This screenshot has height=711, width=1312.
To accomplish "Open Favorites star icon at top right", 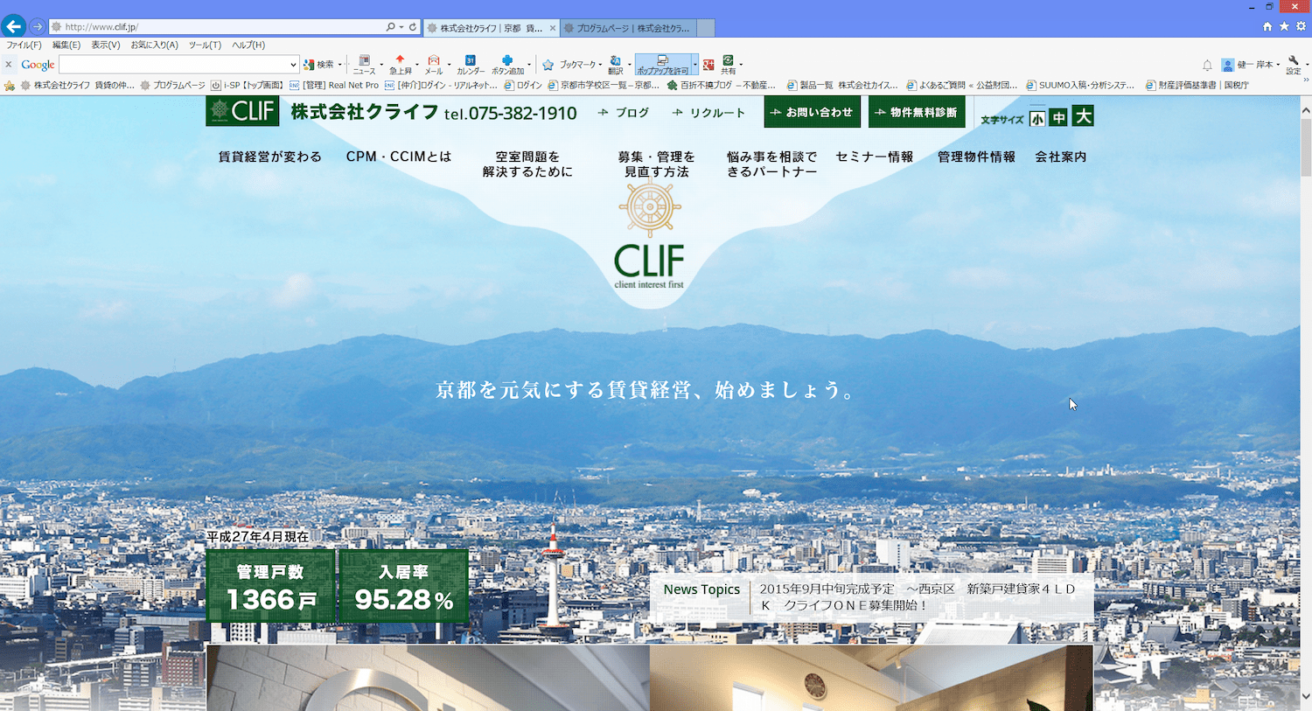I will point(1284,26).
